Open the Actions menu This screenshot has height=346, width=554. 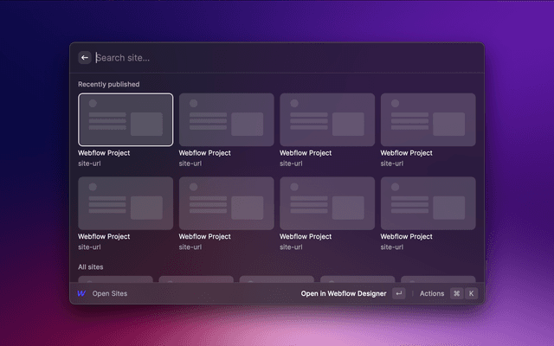[432, 293]
